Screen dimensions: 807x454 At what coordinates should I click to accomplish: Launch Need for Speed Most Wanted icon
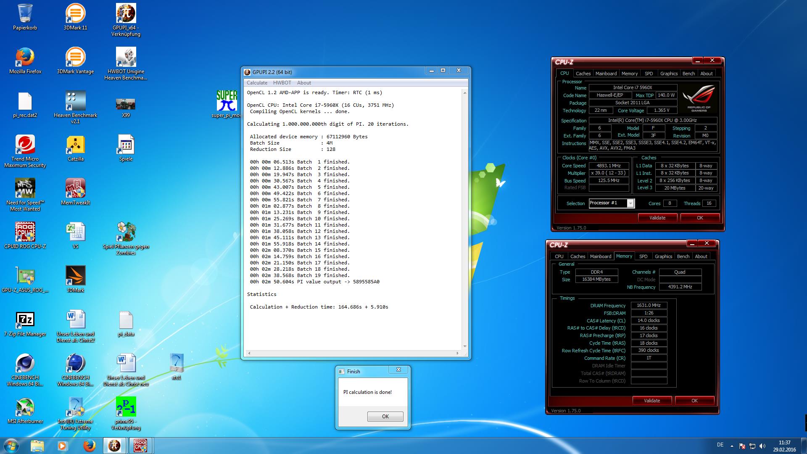pos(25,195)
